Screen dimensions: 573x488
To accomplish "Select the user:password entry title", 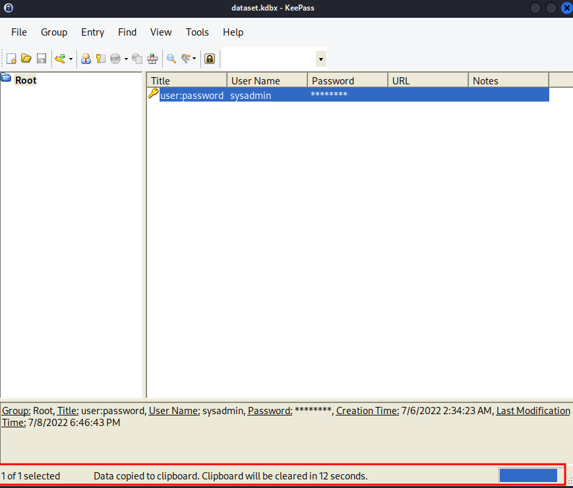I will tap(192, 96).
